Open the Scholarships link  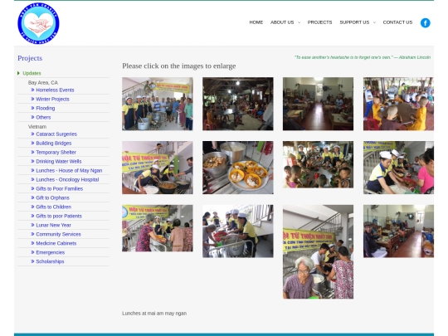[50, 262]
